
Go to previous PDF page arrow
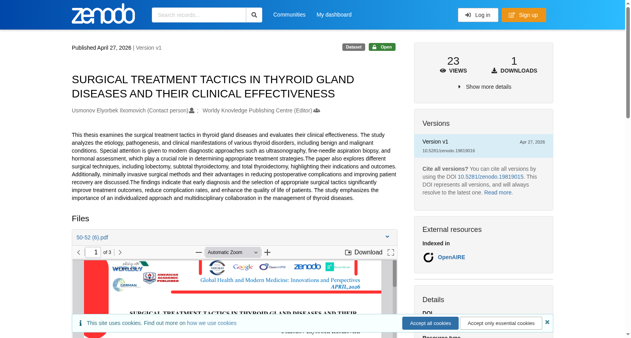(79, 252)
